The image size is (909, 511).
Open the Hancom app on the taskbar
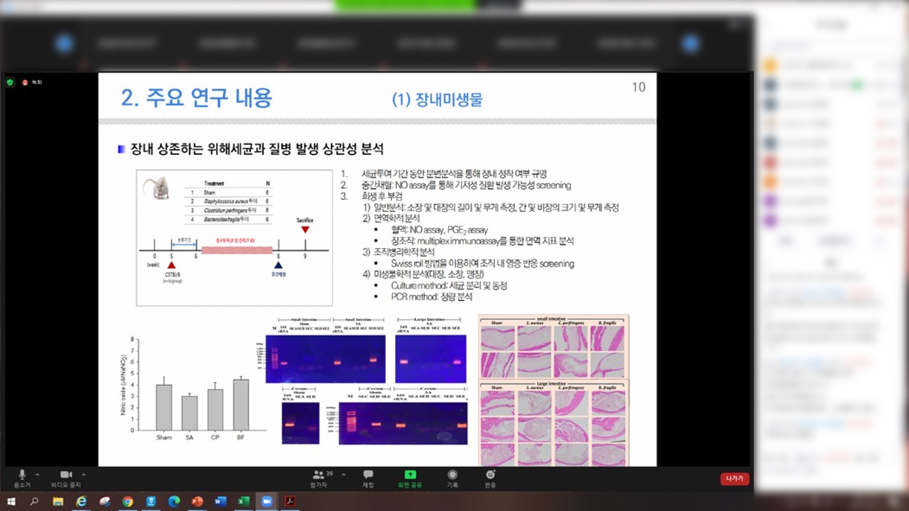[x=151, y=501]
